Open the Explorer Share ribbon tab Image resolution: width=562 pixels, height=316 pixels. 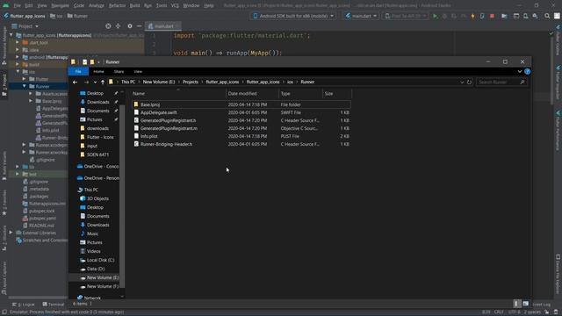[x=119, y=72]
